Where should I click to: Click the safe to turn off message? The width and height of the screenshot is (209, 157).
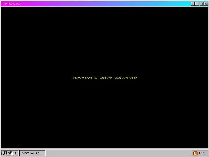104,78
